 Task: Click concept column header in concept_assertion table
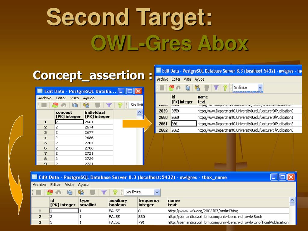pyautogui.click(x=69, y=115)
